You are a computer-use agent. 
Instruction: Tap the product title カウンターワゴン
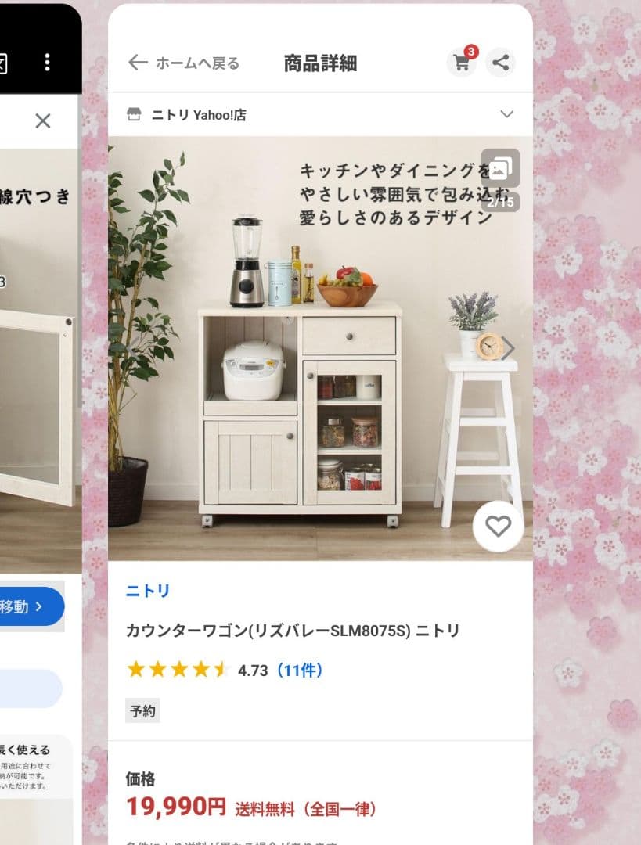click(x=292, y=631)
